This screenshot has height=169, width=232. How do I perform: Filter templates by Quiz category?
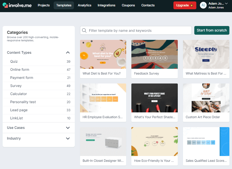click(x=39, y=62)
